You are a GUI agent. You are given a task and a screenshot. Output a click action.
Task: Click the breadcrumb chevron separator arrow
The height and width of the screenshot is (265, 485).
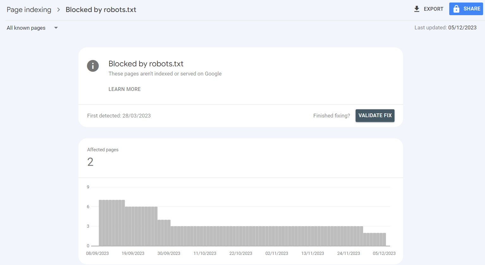coord(59,10)
